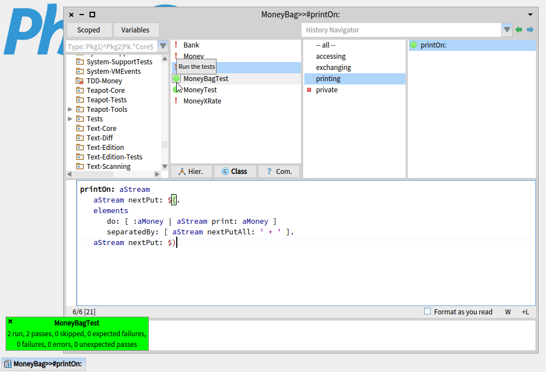
Task: Select the Bank class
Action: tap(236, 45)
